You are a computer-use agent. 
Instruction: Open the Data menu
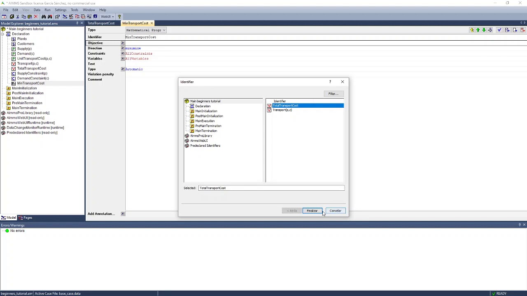click(37, 10)
